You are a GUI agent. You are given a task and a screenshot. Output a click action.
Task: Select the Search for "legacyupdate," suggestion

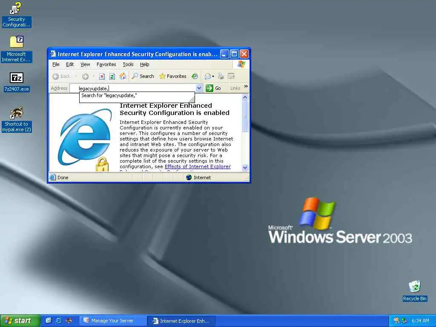click(137, 96)
